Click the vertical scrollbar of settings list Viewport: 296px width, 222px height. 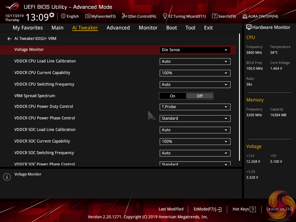tap(240, 97)
